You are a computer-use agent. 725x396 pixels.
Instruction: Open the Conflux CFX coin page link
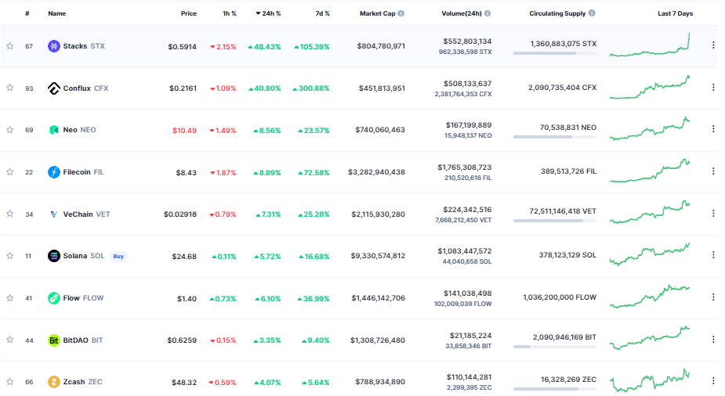coord(85,88)
